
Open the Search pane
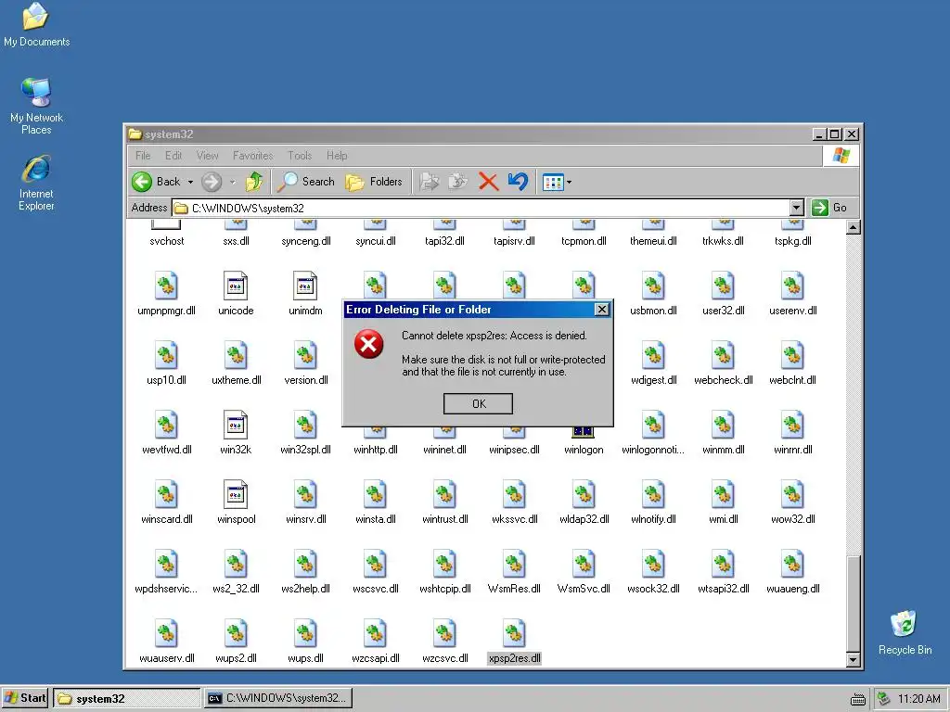coord(306,182)
